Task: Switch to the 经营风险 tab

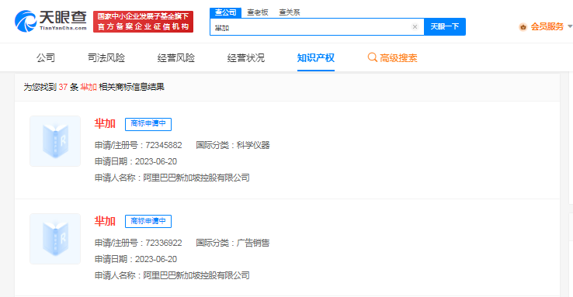Action: coord(176,57)
